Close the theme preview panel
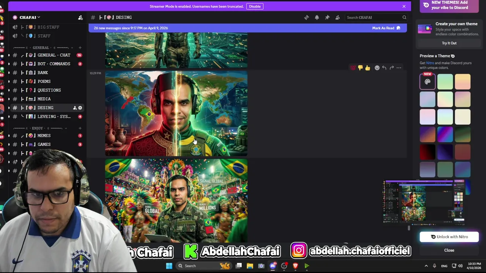The height and width of the screenshot is (273, 486). click(449, 250)
